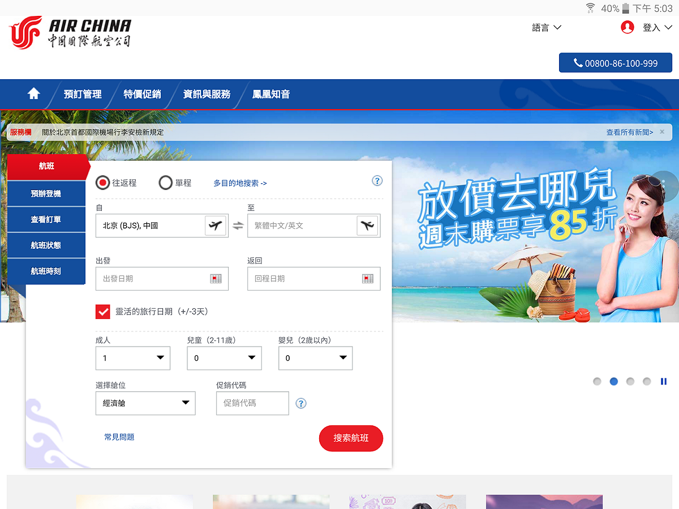Switch to 航班狀態 tab
This screenshot has height=509, width=679.
46,245
